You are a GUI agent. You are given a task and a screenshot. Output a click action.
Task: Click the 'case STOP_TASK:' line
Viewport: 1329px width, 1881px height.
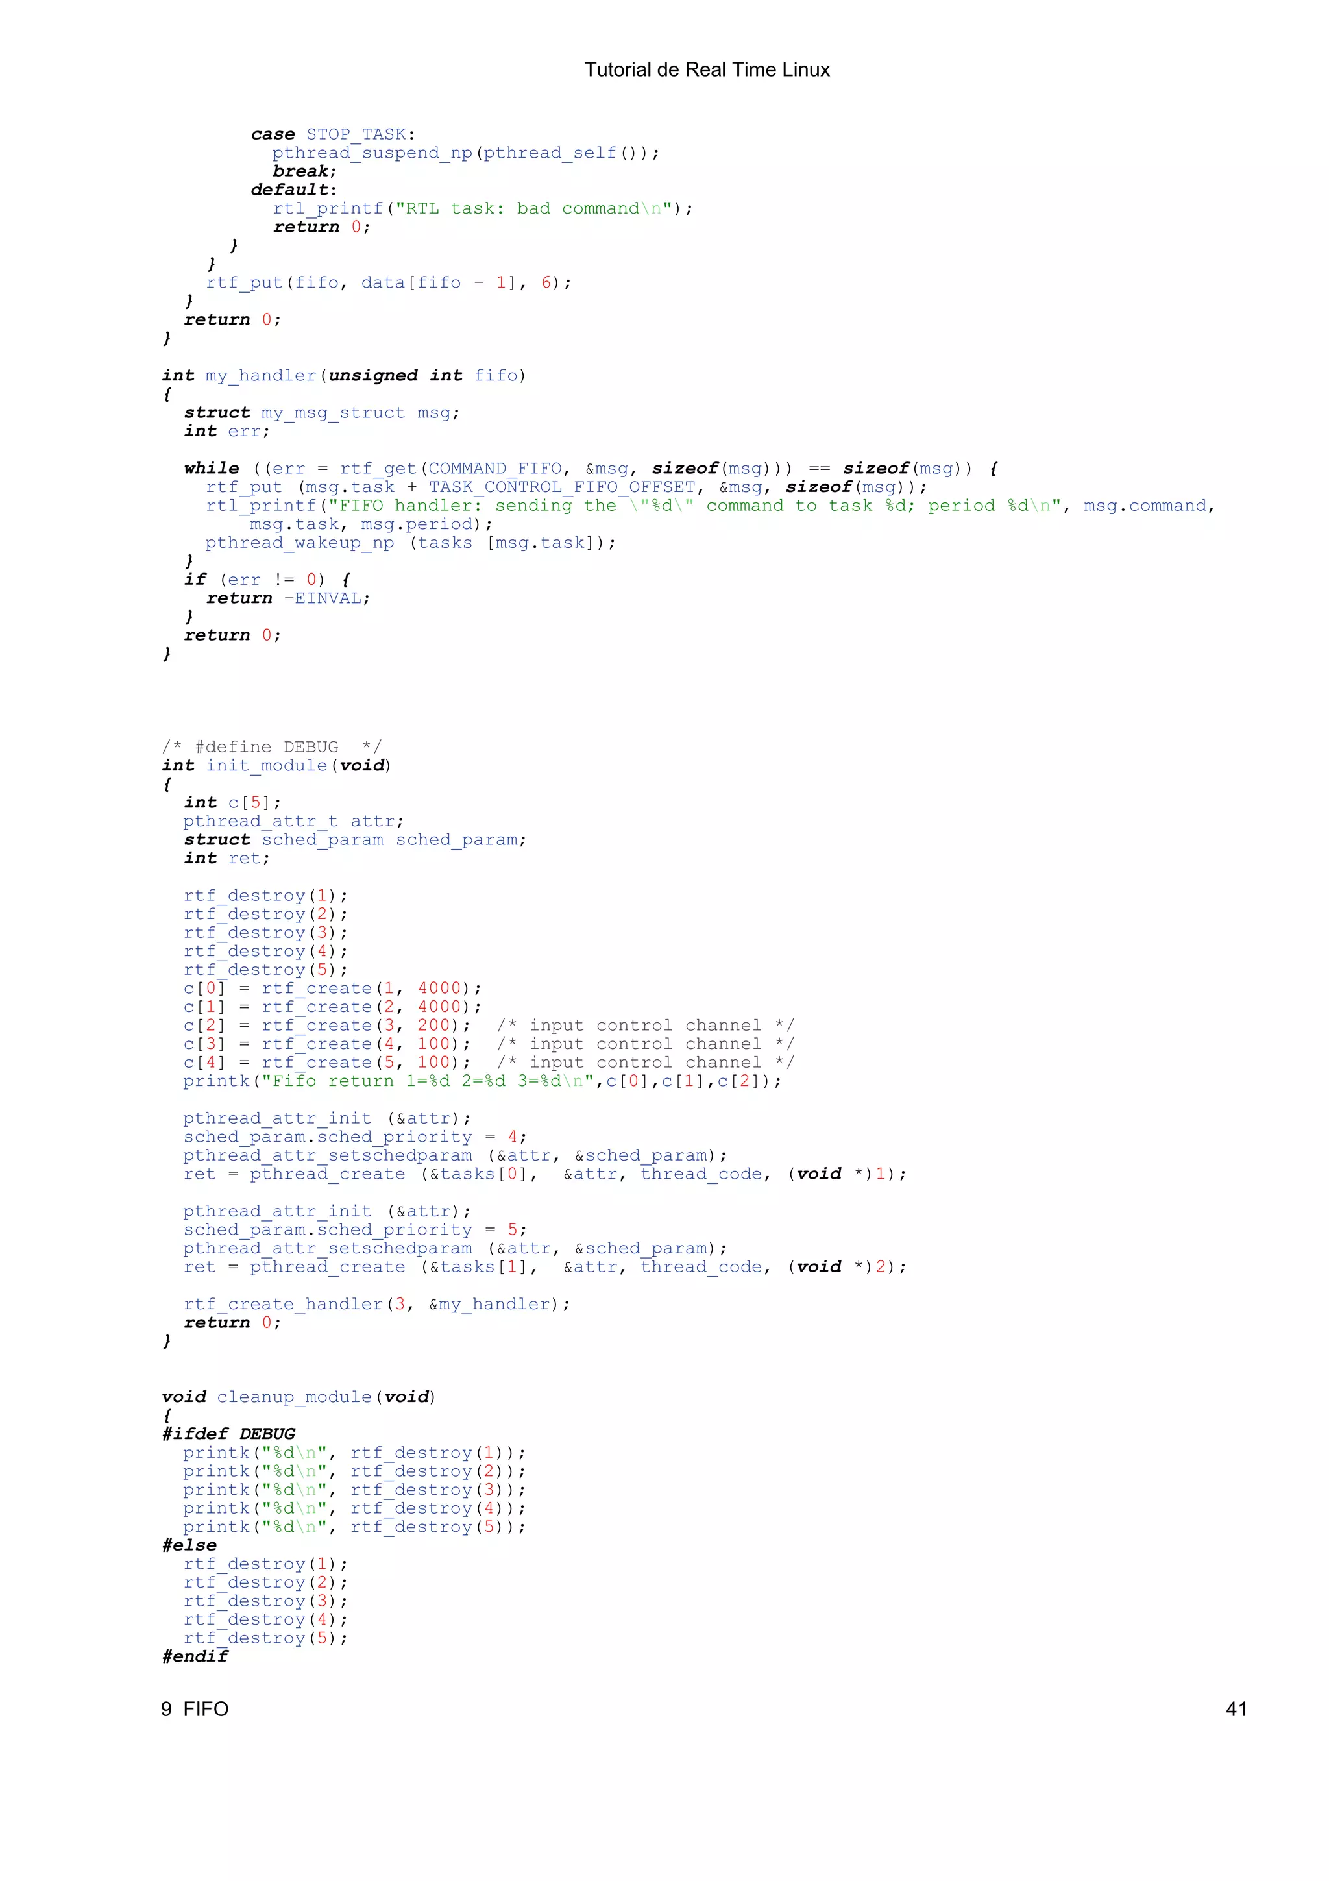tap(334, 134)
